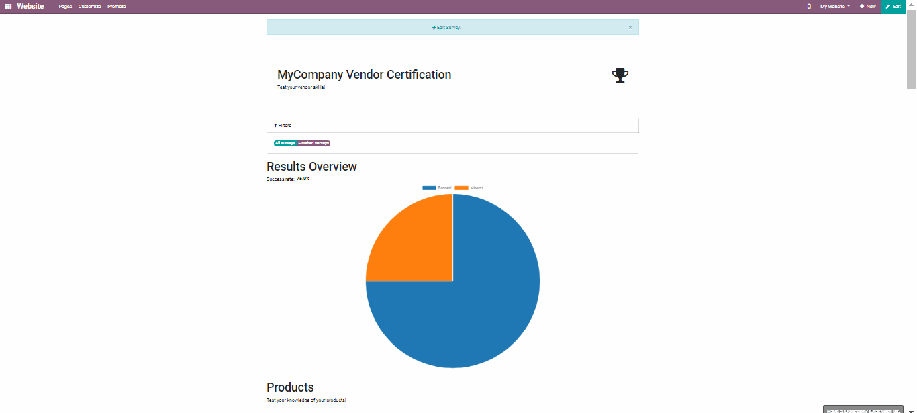This screenshot has height=413, width=917.
Task: Click the arrow icon before Edit Survey
Action: click(434, 28)
